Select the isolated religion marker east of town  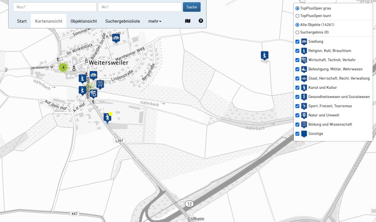coord(264,55)
